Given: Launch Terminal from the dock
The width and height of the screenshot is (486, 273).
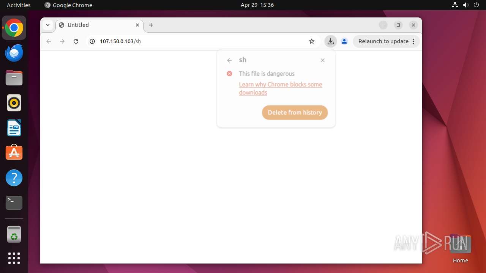Looking at the screenshot, I should (14, 203).
